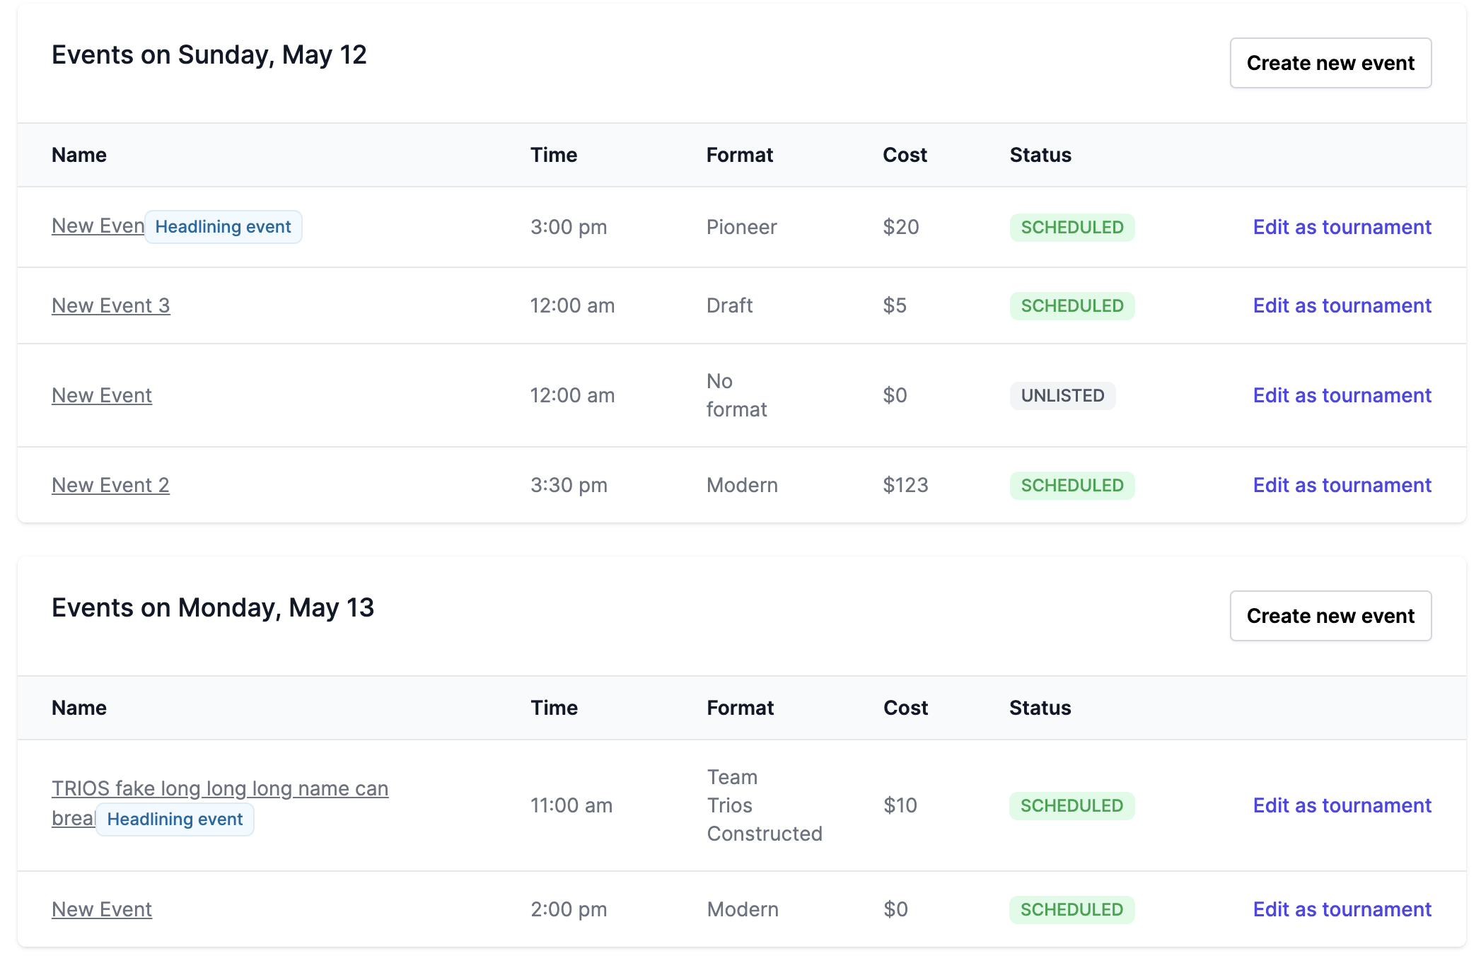
Task: Click the UNLISTED status badge
Action: (x=1062, y=395)
